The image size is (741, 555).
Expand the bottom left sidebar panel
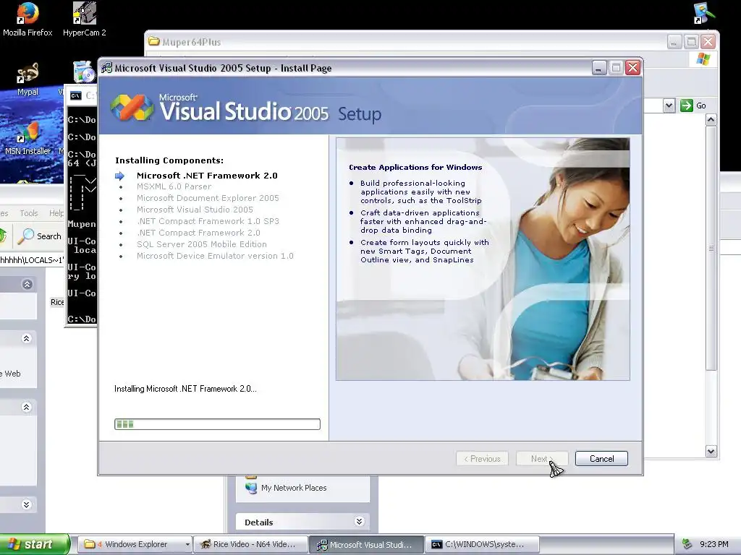[27, 504]
